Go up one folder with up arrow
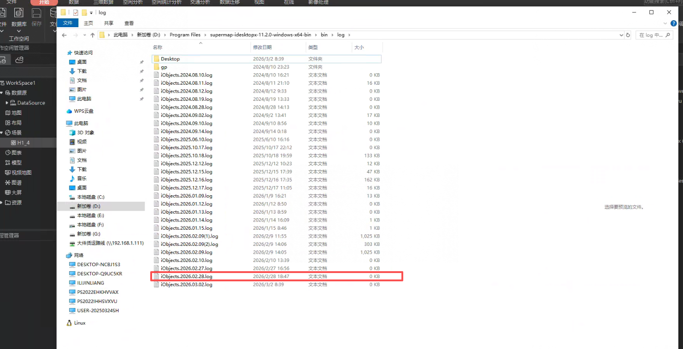The width and height of the screenshot is (683, 349). pos(92,35)
